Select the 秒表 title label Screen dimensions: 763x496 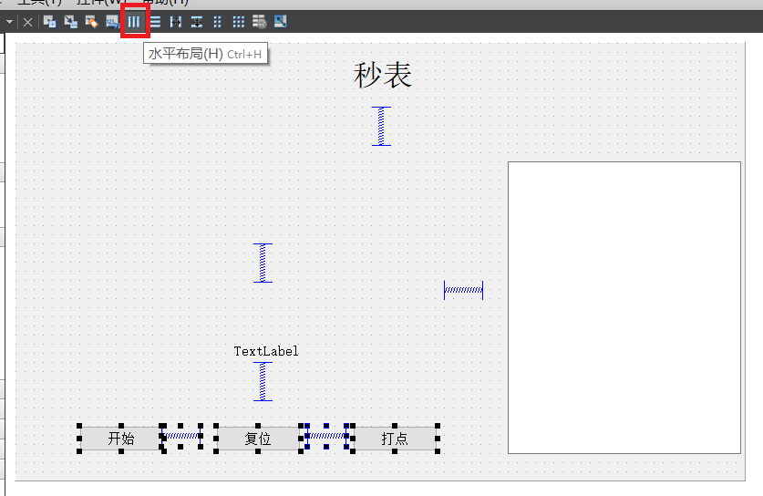(383, 76)
